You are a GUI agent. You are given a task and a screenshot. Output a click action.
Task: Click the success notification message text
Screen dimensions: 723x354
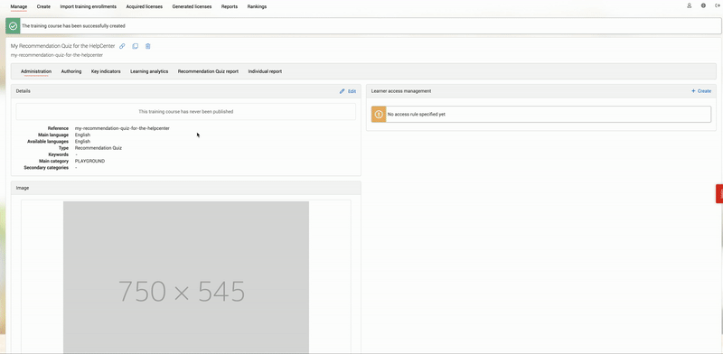73,26
